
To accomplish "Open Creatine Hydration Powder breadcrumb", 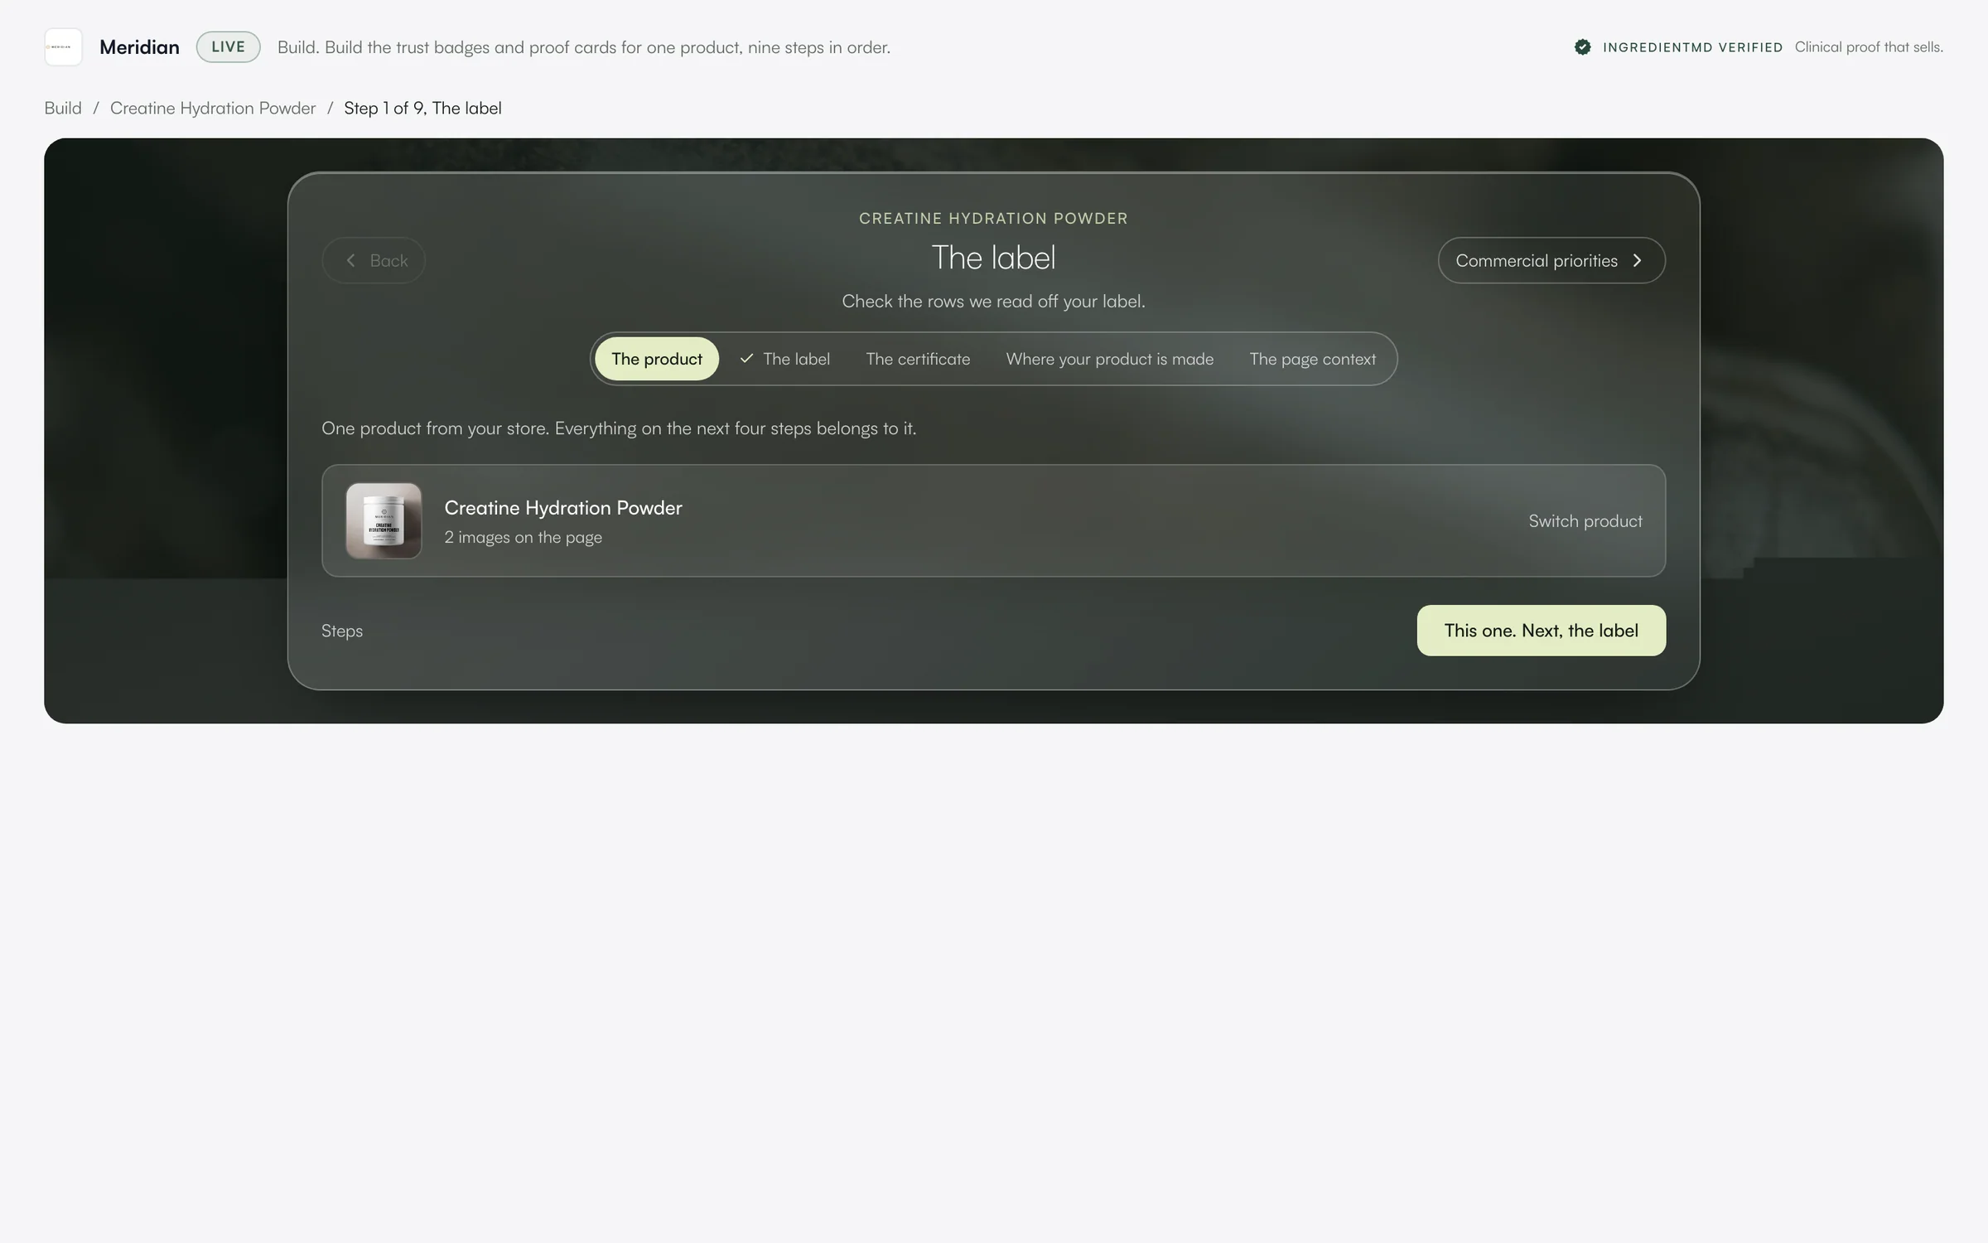I will 213,108.
